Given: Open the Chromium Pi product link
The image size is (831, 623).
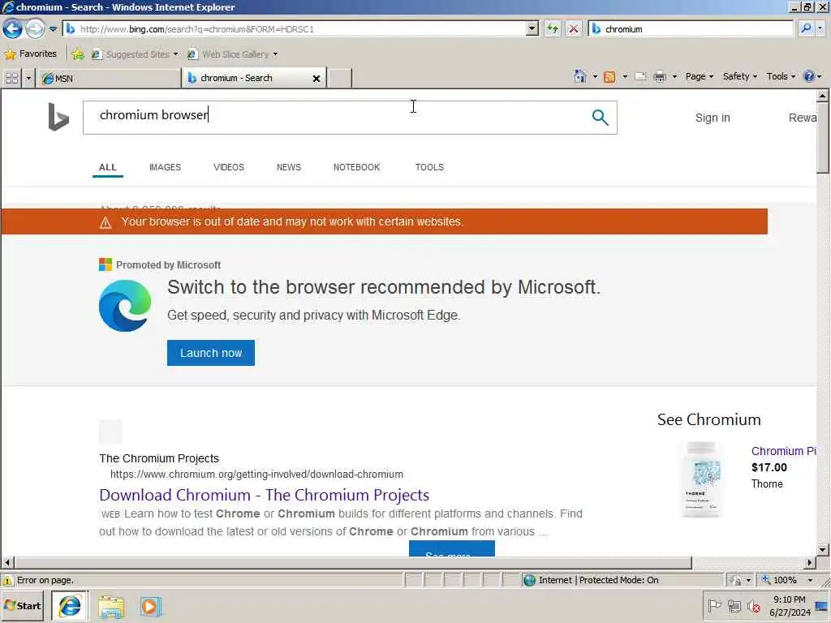Looking at the screenshot, I should (783, 451).
